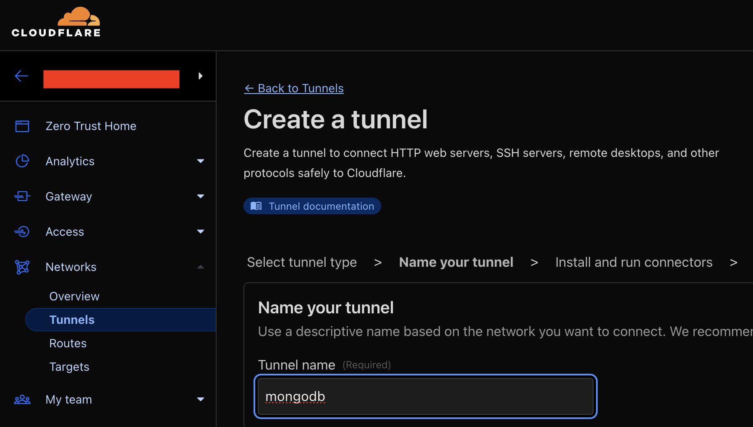Click the book icon in Tunnel documentation
The height and width of the screenshot is (427, 753).
coord(256,206)
